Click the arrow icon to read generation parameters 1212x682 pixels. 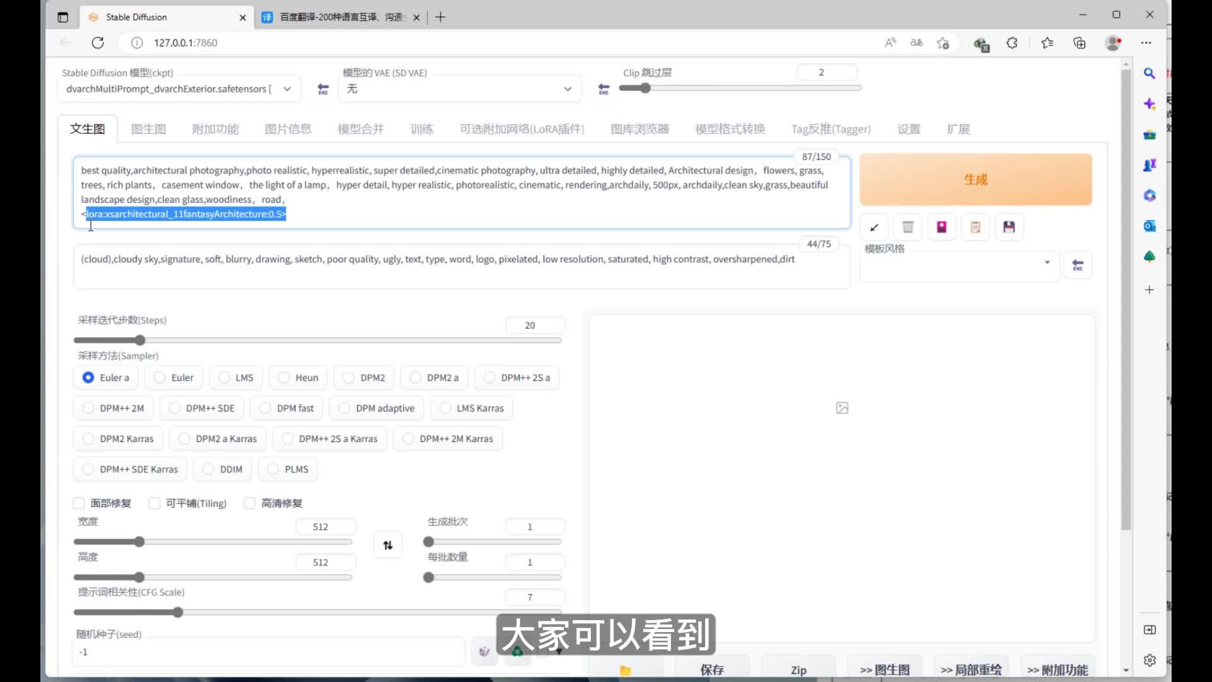874,227
